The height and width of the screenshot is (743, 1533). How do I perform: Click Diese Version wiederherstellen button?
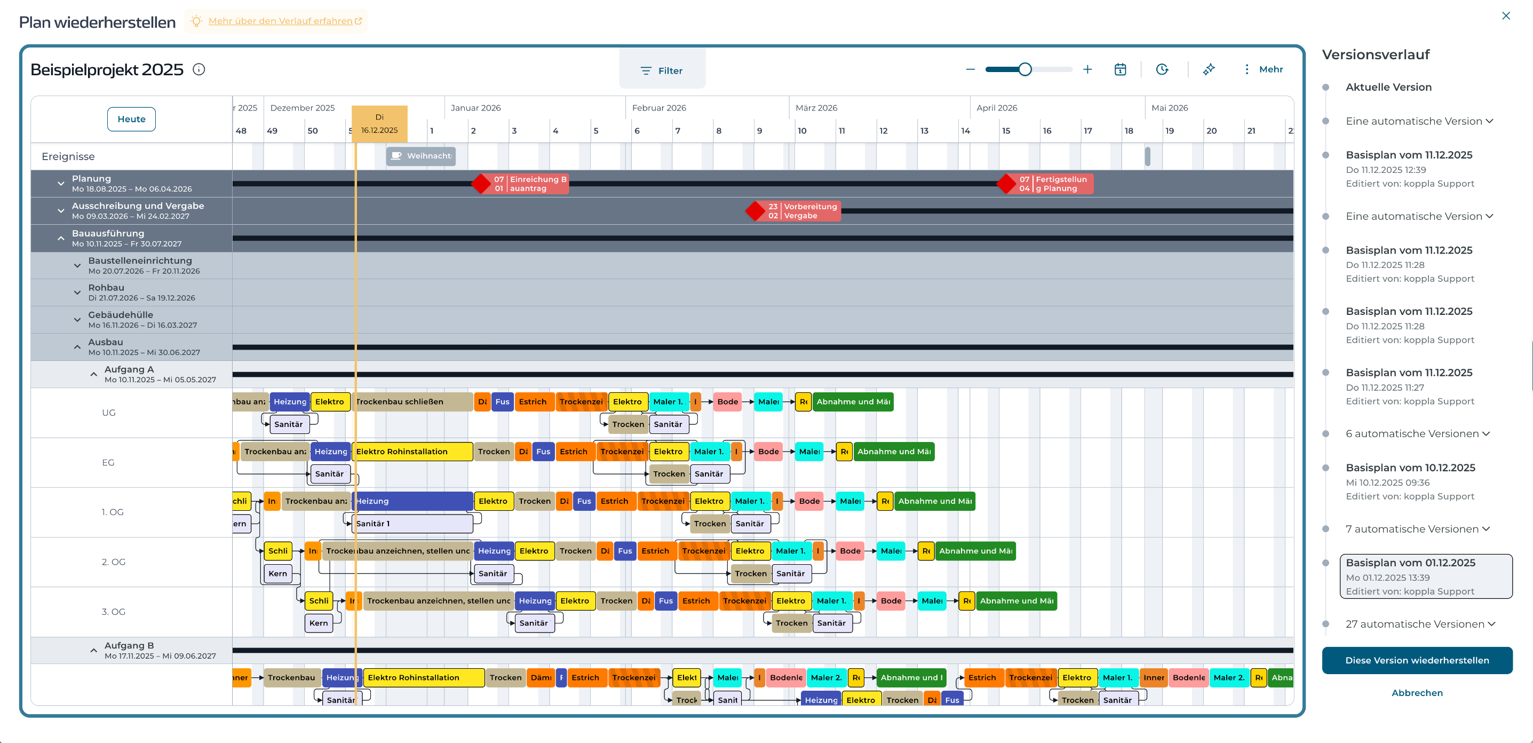[x=1417, y=660]
